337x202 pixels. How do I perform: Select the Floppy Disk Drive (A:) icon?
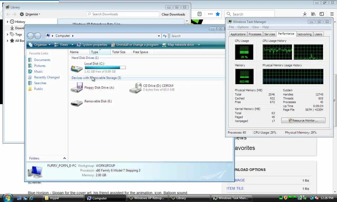pyautogui.click(x=77, y=88)
